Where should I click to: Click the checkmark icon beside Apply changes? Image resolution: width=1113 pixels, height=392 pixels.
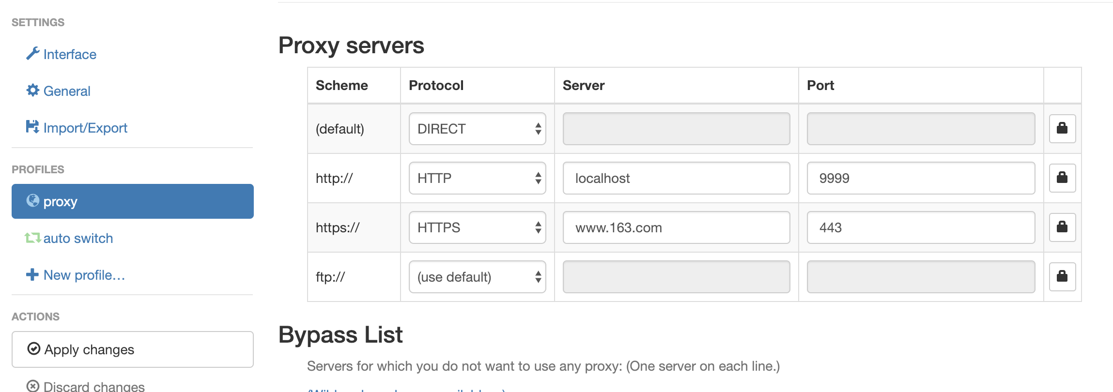pos(33,349)
